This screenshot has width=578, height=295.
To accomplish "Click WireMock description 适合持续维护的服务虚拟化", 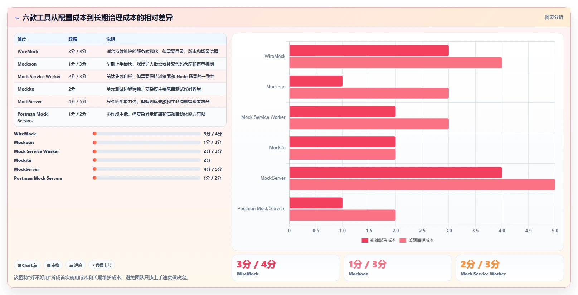I will 162,52.
